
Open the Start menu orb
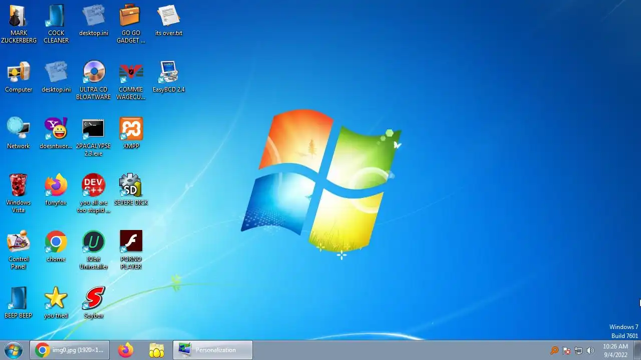(14, 350)
